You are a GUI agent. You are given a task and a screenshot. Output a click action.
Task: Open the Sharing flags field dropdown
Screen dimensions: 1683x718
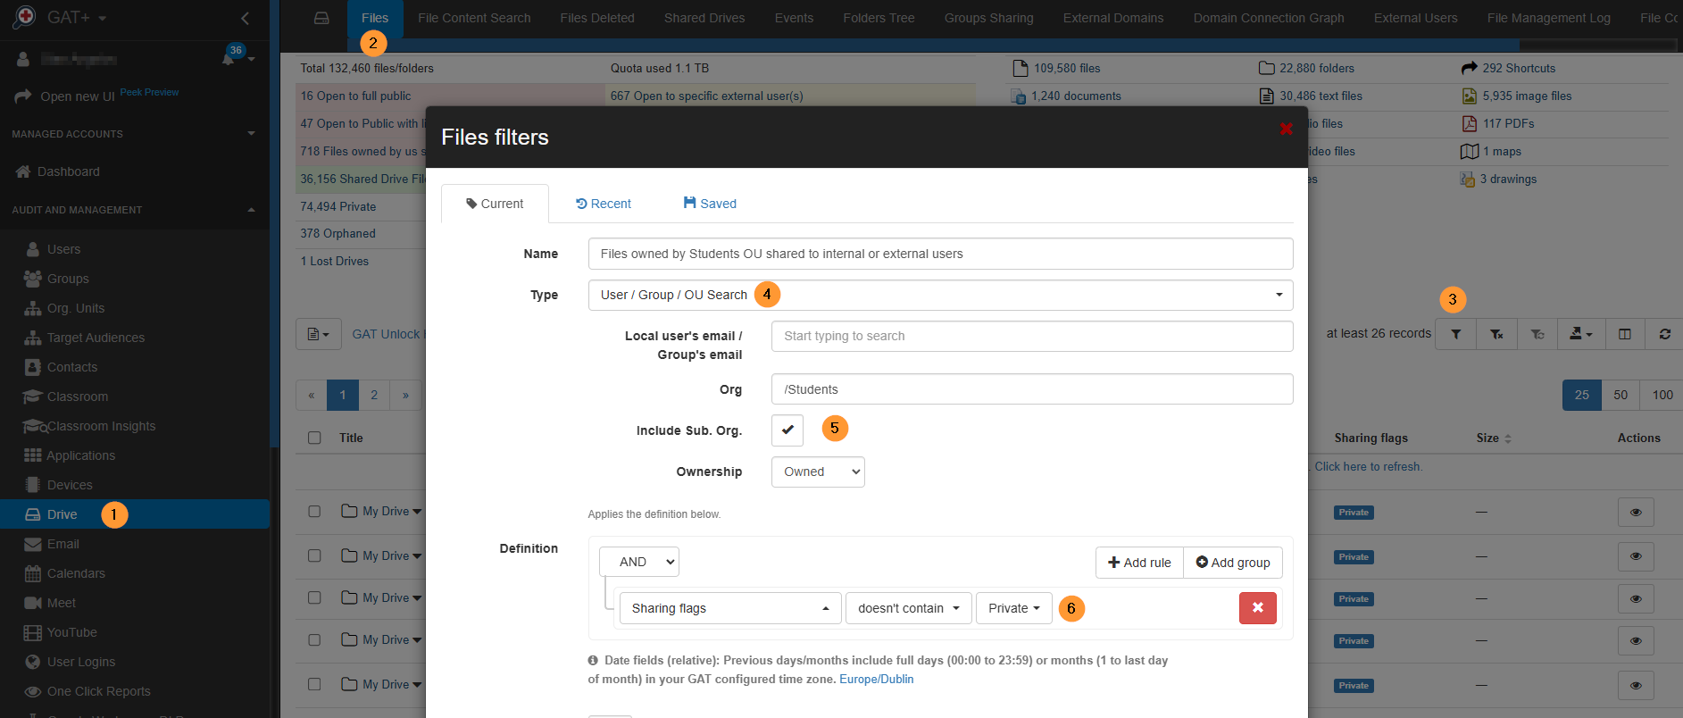coord(730,608)
